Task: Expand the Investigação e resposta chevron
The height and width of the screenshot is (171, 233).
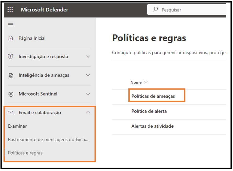Action: coord(88,56)
